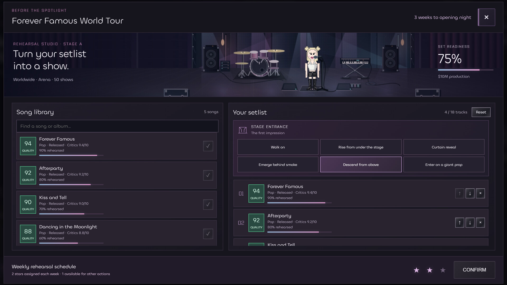This screenshot has height=285, width=507.
Task: Click the 92 quality badge in Song library
Action: click(x=28, y=175)
